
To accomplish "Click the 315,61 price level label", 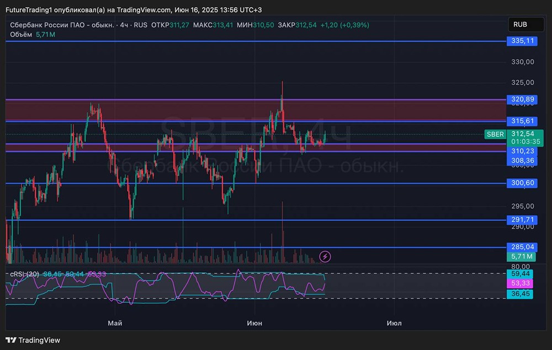I will point(522,121).
